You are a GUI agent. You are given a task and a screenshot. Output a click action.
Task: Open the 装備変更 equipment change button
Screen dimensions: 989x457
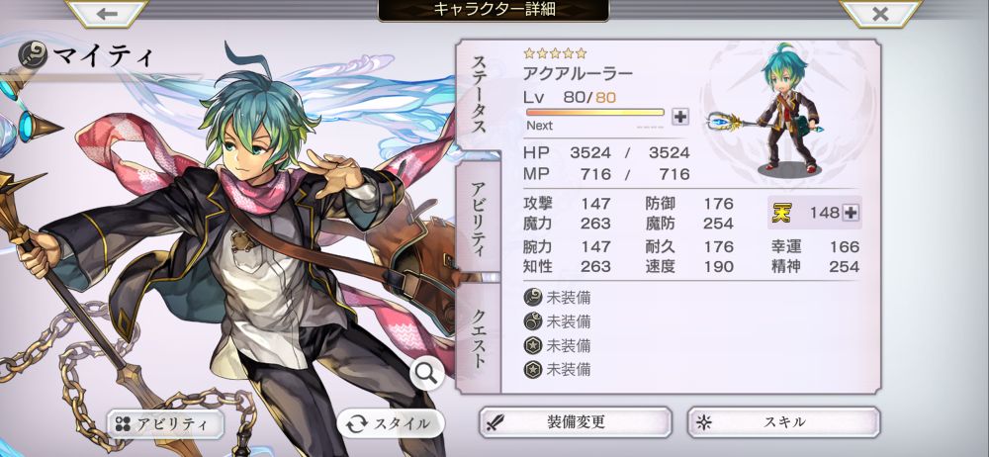(x=576, y=422)
